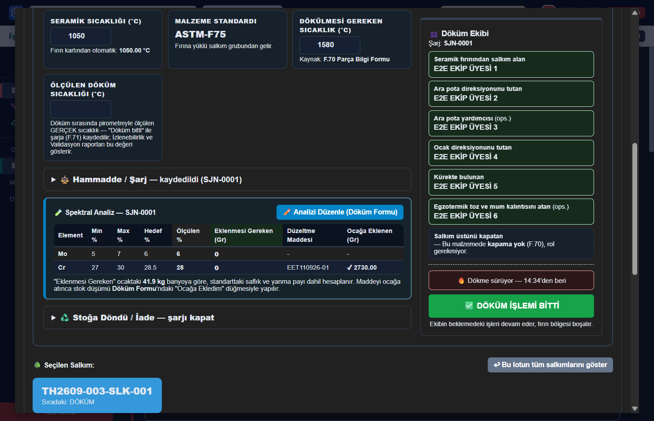Screen dimensions: 654x421
Task: Click the pencil icon next to Spektral Analiz
Action: point(58,213)
